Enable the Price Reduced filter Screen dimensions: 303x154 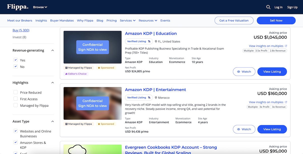pyautogui.click(x=16, y=92)
